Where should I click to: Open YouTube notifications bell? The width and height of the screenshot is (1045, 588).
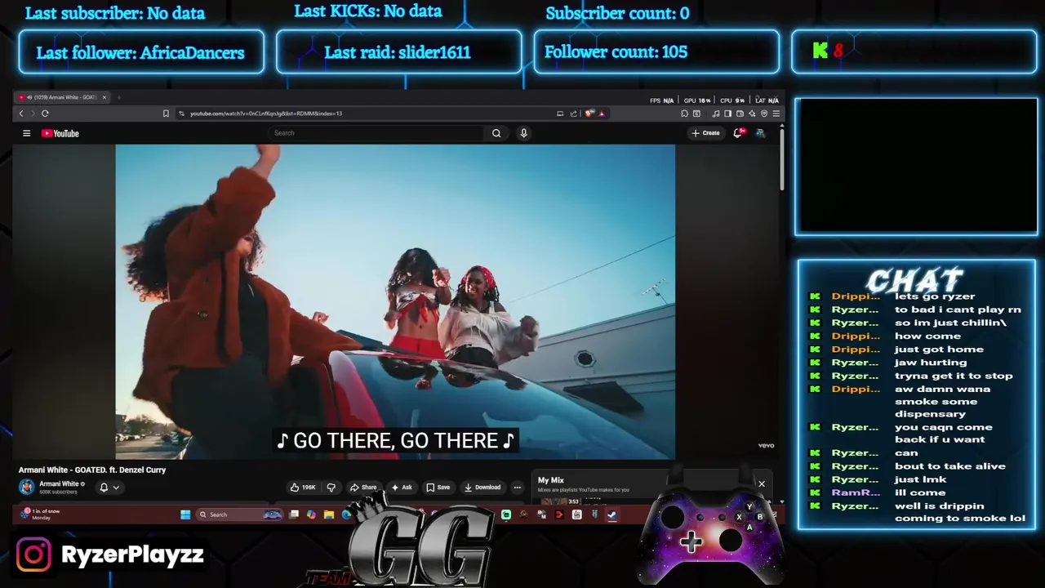coord(737,132)
